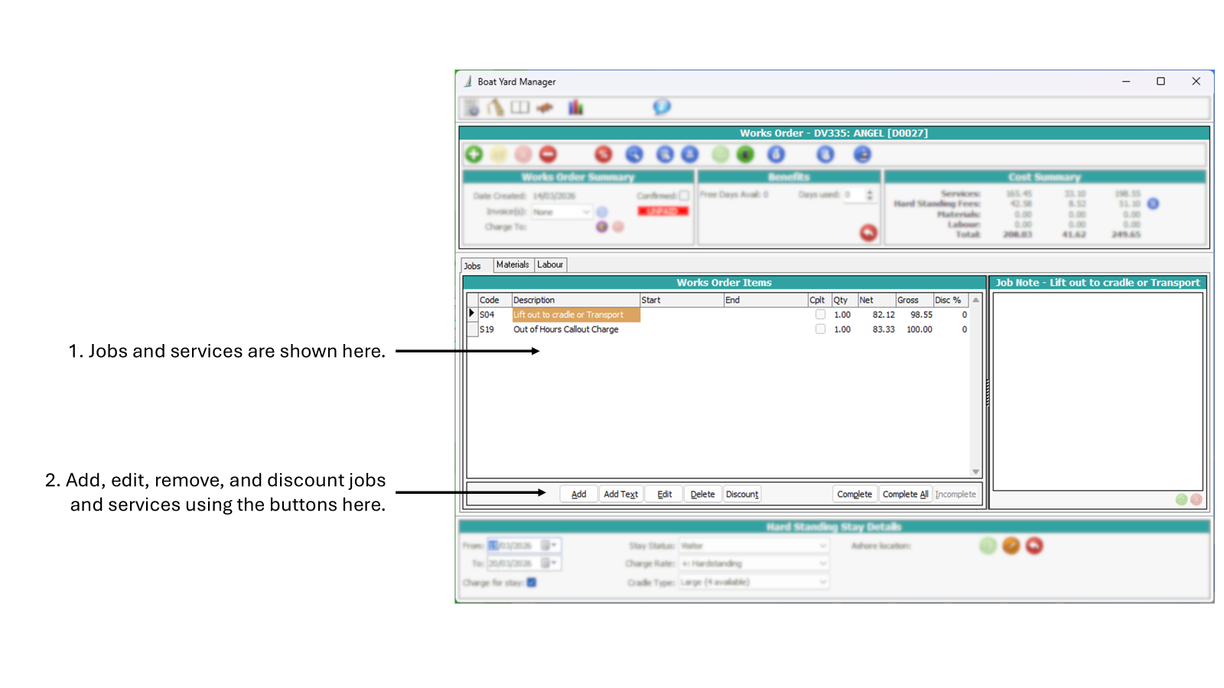Click the green Add works order icon

474,154
